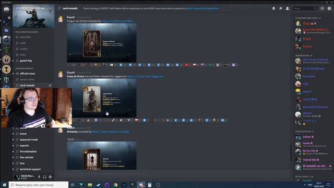
Task: Open the twitter link in Fergus var Emreis post
Action: tap(117, 21)
